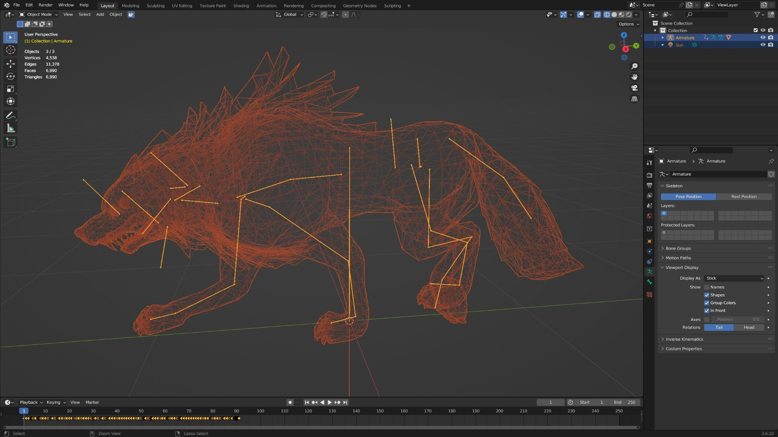The width and height of the screenshot is (778, 437).
Task: Click the pan view hand icon
Action: [635, 77]
